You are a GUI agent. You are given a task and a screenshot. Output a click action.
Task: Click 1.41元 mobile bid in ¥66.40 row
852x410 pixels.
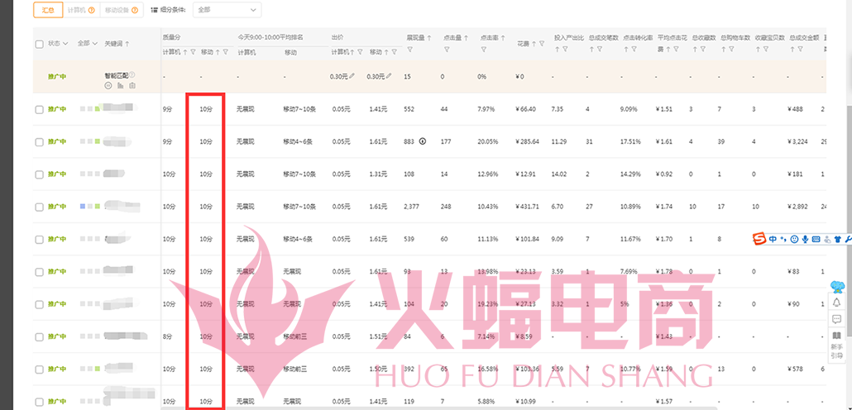(378, 109)
